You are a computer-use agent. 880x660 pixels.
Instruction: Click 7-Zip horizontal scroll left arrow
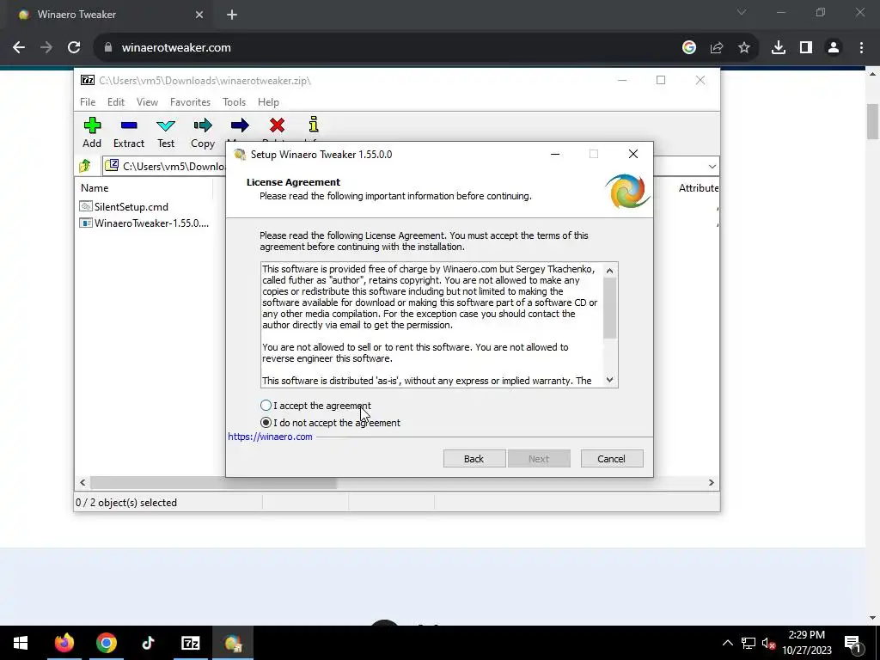[x=83, y=483]
